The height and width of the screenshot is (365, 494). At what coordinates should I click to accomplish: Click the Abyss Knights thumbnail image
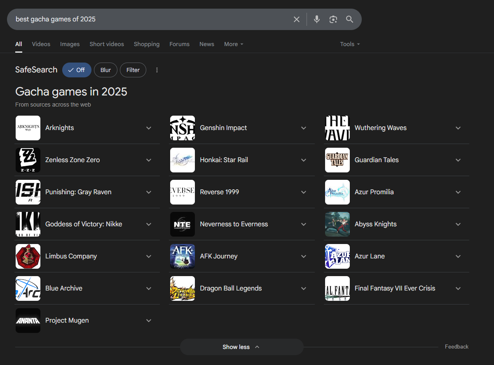[337, 224]
